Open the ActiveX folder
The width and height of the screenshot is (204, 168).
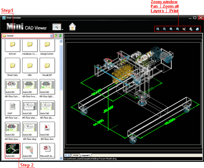pos(13,47)
